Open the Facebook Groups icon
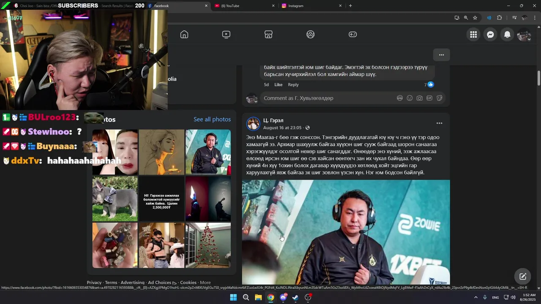This screenshot has height=304, width=541. click(311, 35)
